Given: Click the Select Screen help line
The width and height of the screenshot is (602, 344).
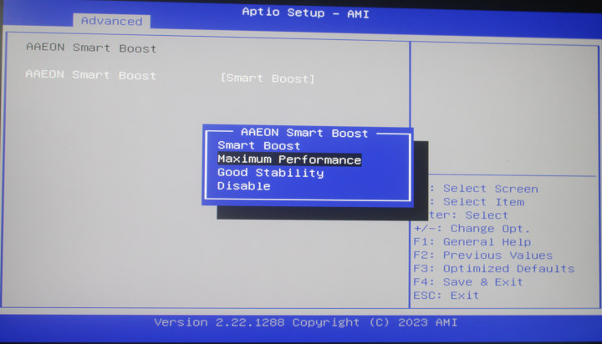Looking at the screenshot, I should click(x=483, y=189).
